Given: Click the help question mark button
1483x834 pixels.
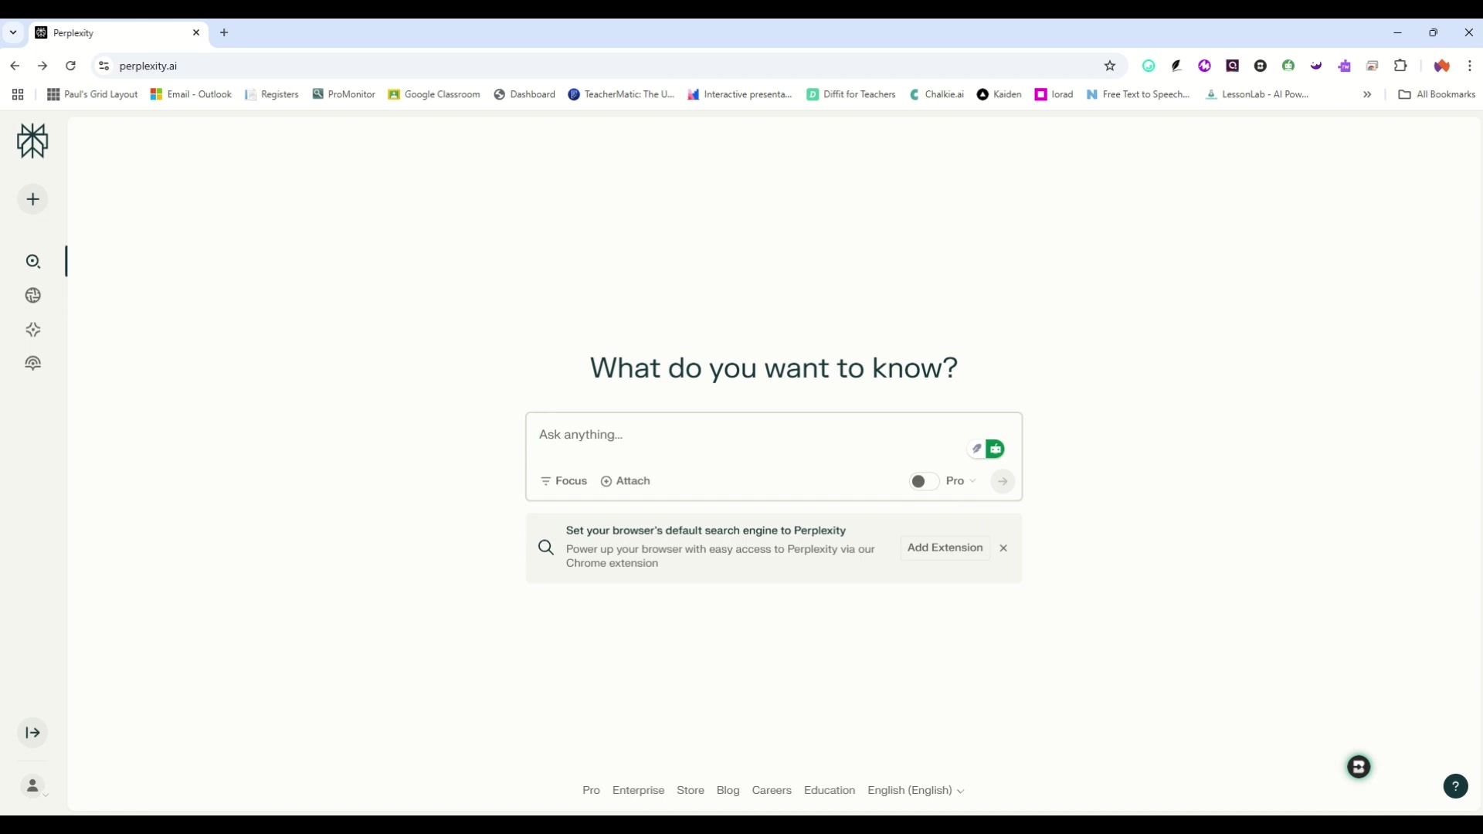Looking at the screenshot, I should click(x=1455, y=786).
